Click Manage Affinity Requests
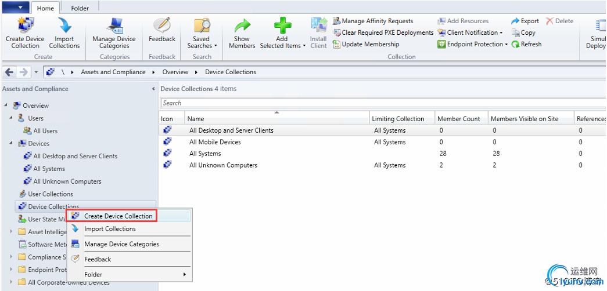Image resolution: width=607 pixels, height=291 pixels. pos(373,21)
